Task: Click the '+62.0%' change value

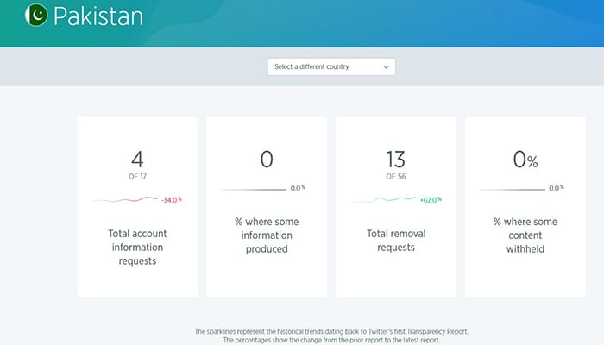Action: [431, 199]
